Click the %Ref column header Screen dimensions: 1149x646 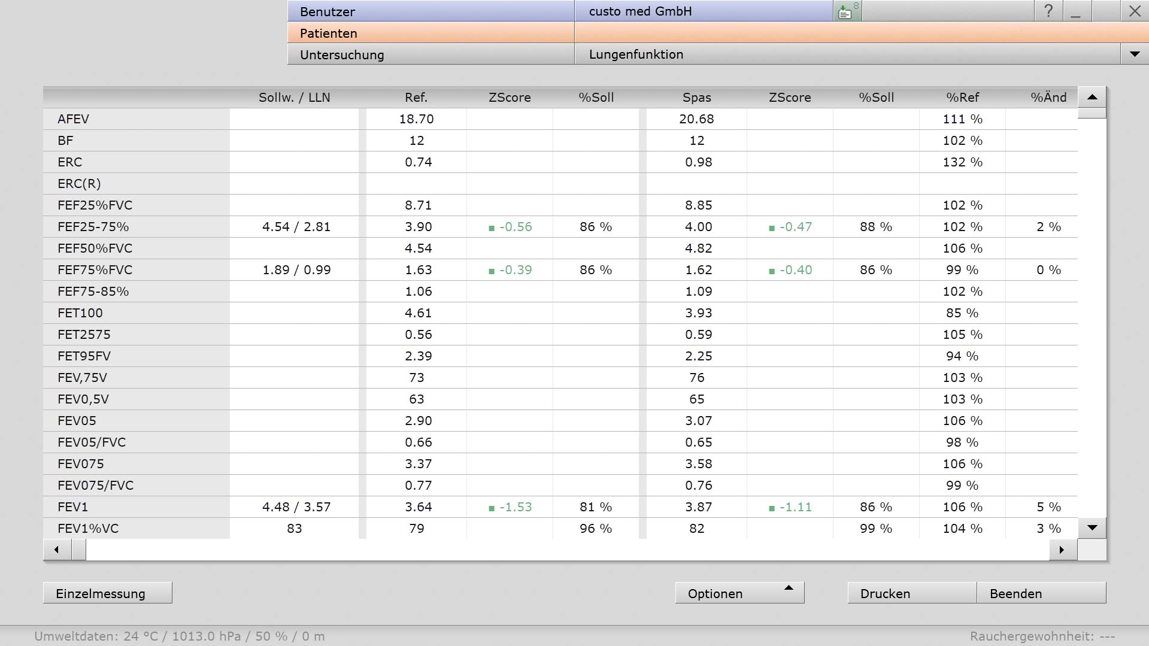(962, 98)
